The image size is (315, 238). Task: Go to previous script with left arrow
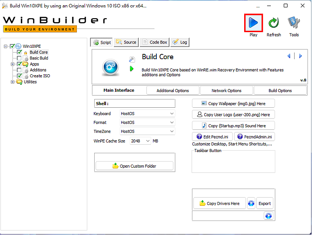(289, 56)
